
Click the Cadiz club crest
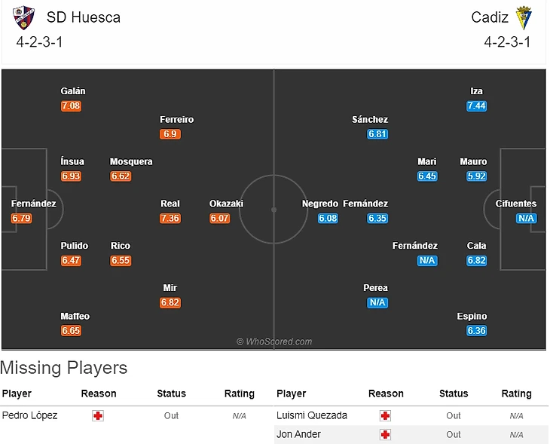pyautogui.click(x=524, y=17)
